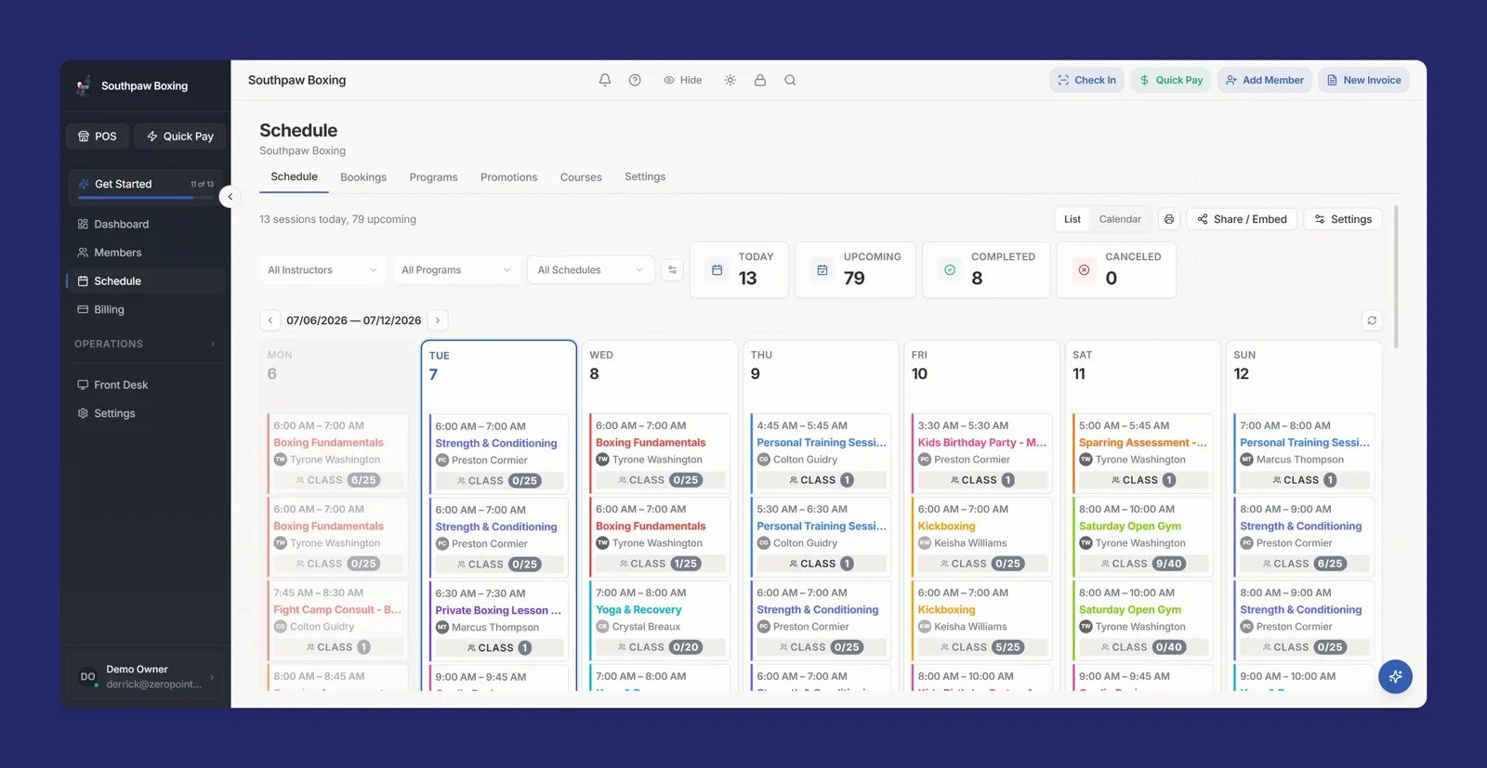Screen dimensions: 1487x768
Task: Select the Schedule tab
Action: coord(294,176)
